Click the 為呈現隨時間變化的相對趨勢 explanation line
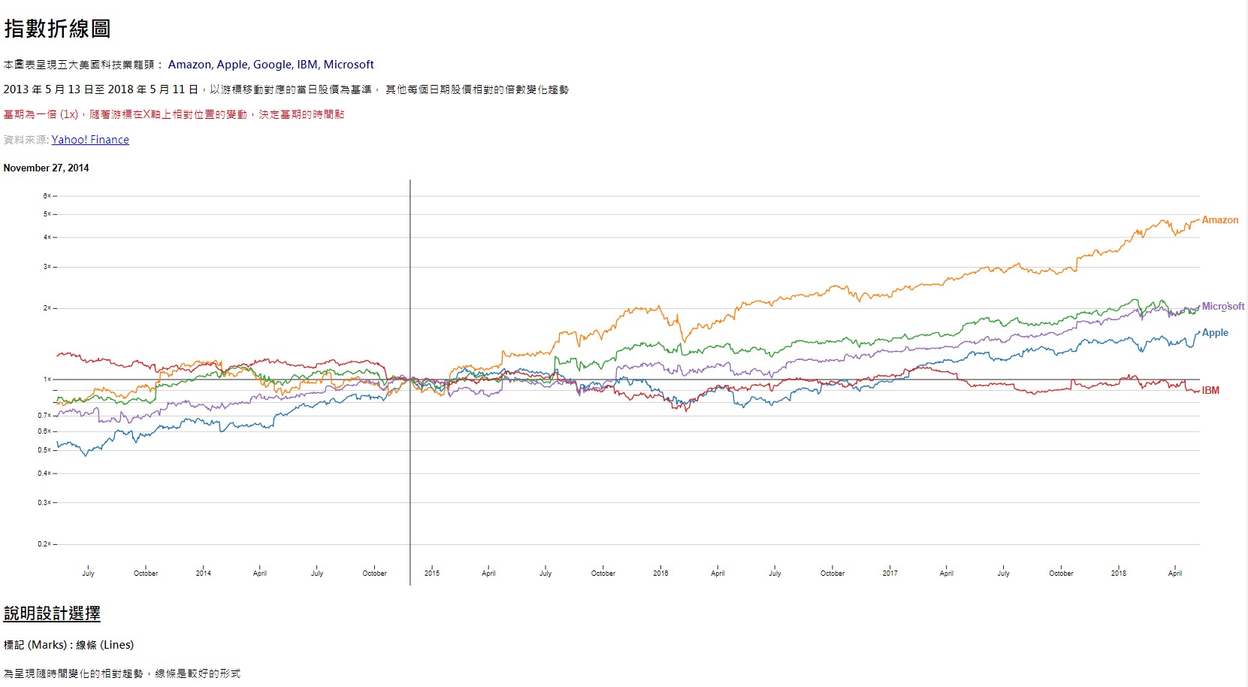Viewport: 1248px width, 687px height. coord(122,673)
